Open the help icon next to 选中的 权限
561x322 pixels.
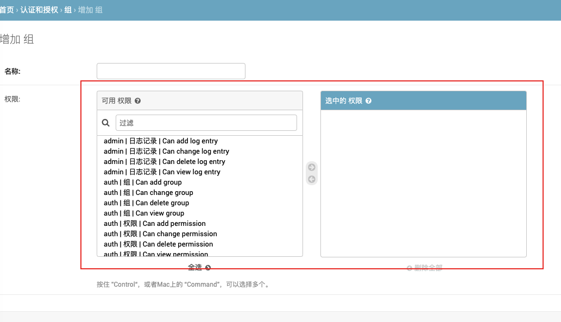pyautogui.click(x=368, y=100)
